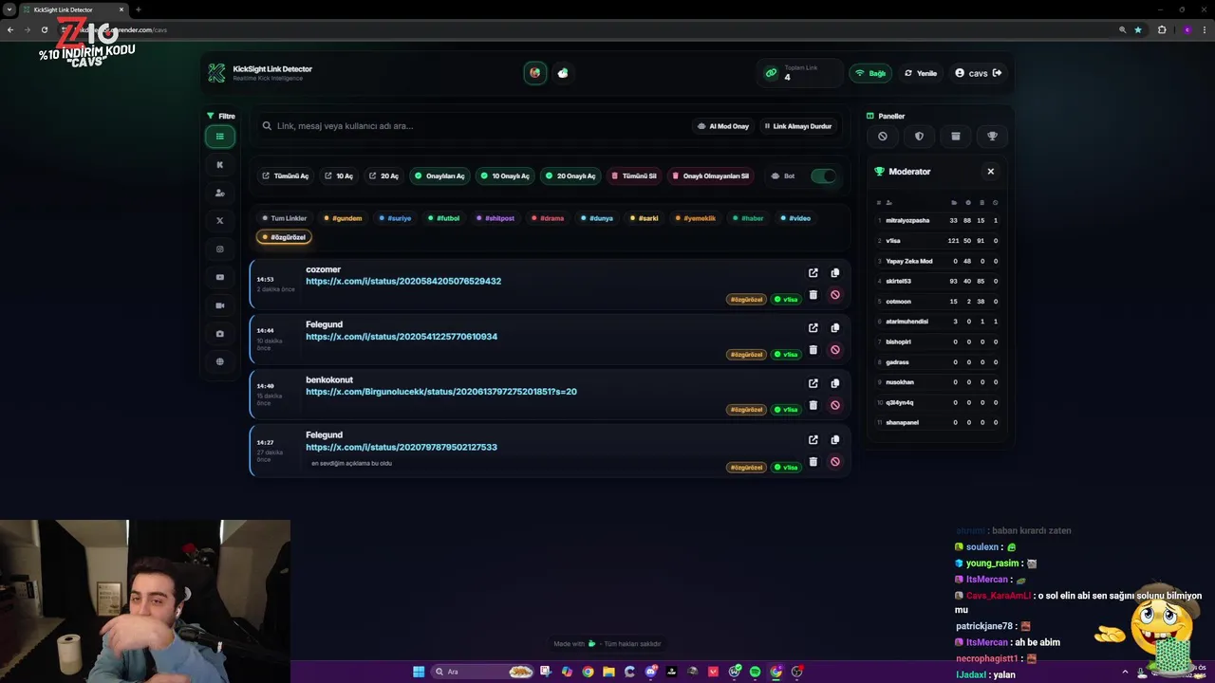Copy benkokonut's link
This screenshot has width=1215, height=683.
click(835, 383)
